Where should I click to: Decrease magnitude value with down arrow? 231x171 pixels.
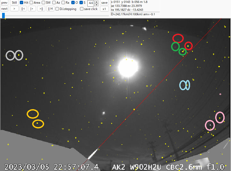click(96, 5)
